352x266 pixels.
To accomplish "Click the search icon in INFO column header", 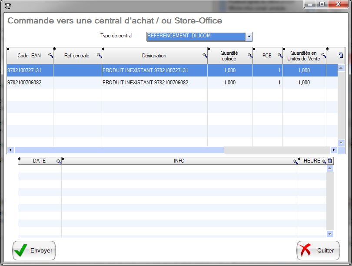I will tap(295, 161).
